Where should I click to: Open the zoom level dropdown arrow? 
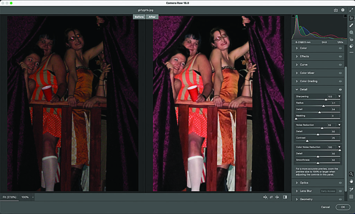point(33,197)
